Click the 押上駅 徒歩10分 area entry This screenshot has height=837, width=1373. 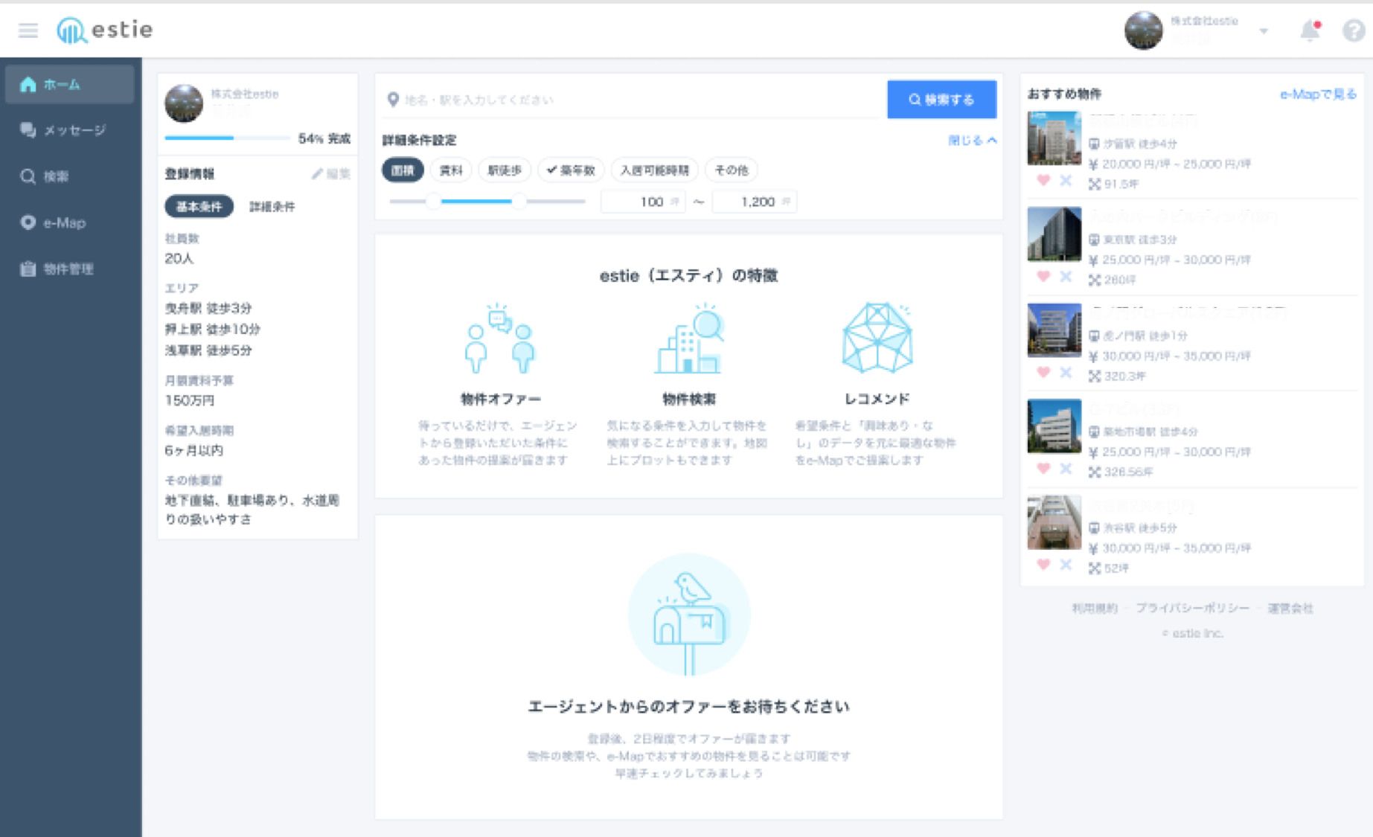pyautogui.click(x=213, y=329)
